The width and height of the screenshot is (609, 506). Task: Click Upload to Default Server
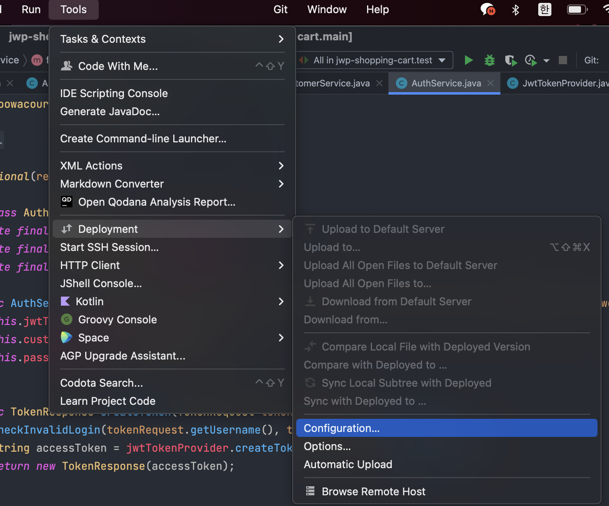447,229
